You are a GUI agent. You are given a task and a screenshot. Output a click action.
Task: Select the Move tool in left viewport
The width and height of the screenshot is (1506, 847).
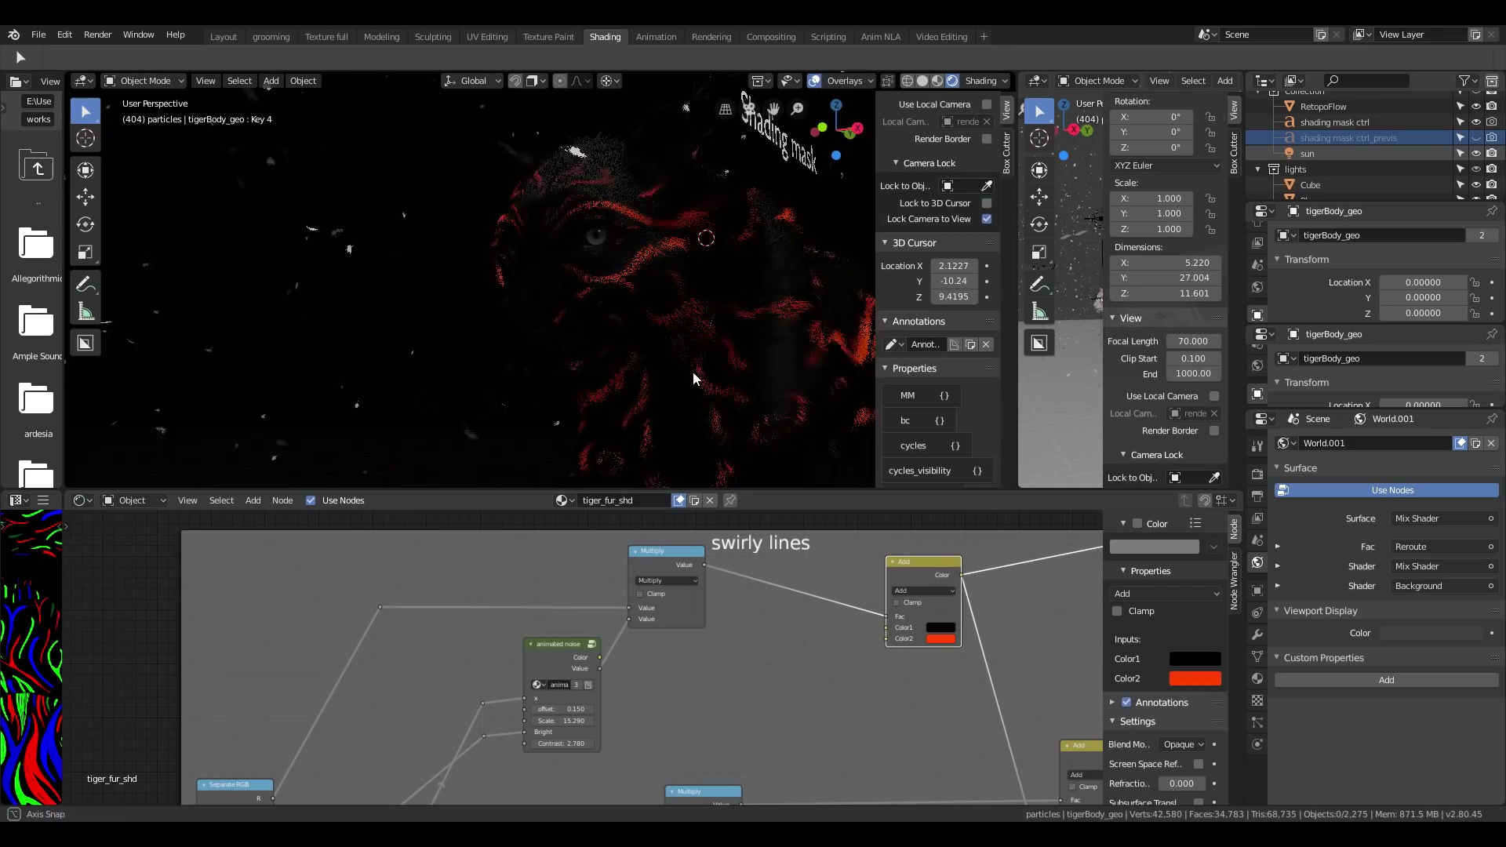pos(85,197)
